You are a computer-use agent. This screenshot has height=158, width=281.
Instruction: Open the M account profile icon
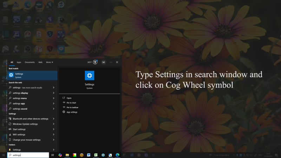(104, 62)
